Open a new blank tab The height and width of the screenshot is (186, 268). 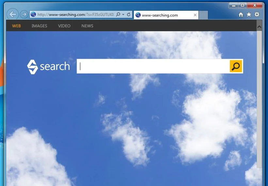pyautogui.click(x=203, y=15)
